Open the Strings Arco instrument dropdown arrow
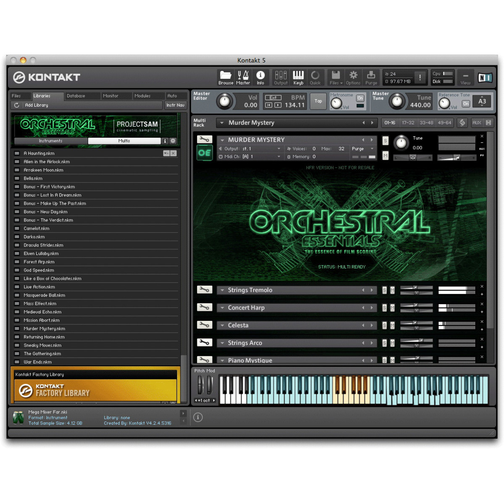504x504 pixels. 222,343
